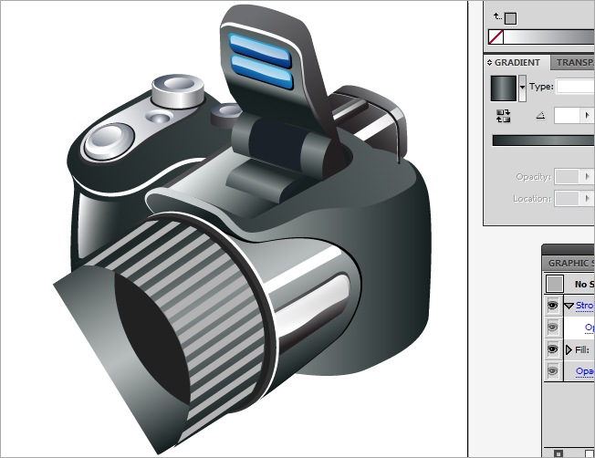Open the Location field arrow
Viewport: 595px width, 458px height.
click(587, 199)
